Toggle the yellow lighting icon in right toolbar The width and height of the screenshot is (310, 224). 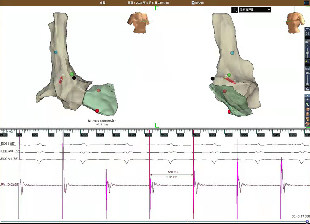(x=307, y=61)
